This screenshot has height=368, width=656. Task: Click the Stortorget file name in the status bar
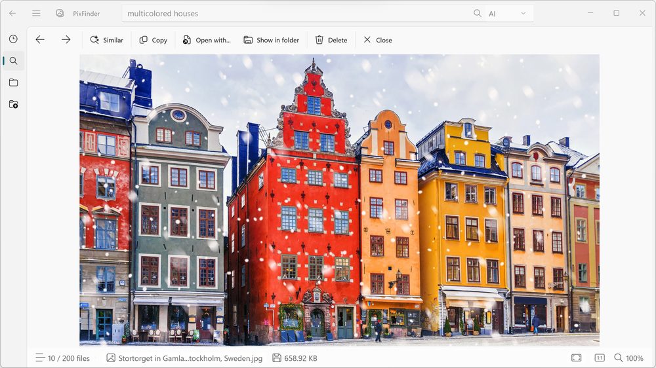(x=184, y=358)
